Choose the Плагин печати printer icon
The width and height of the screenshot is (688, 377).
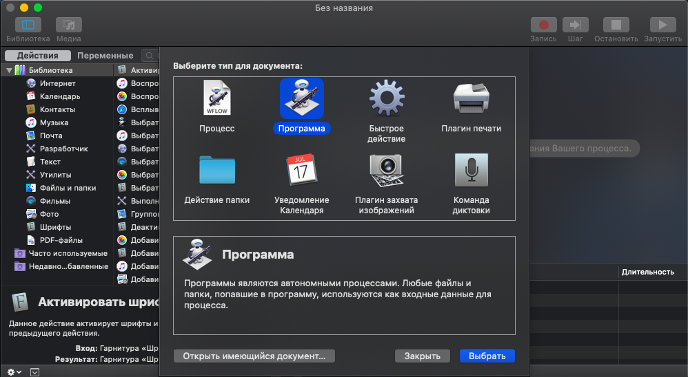[472, 98]
